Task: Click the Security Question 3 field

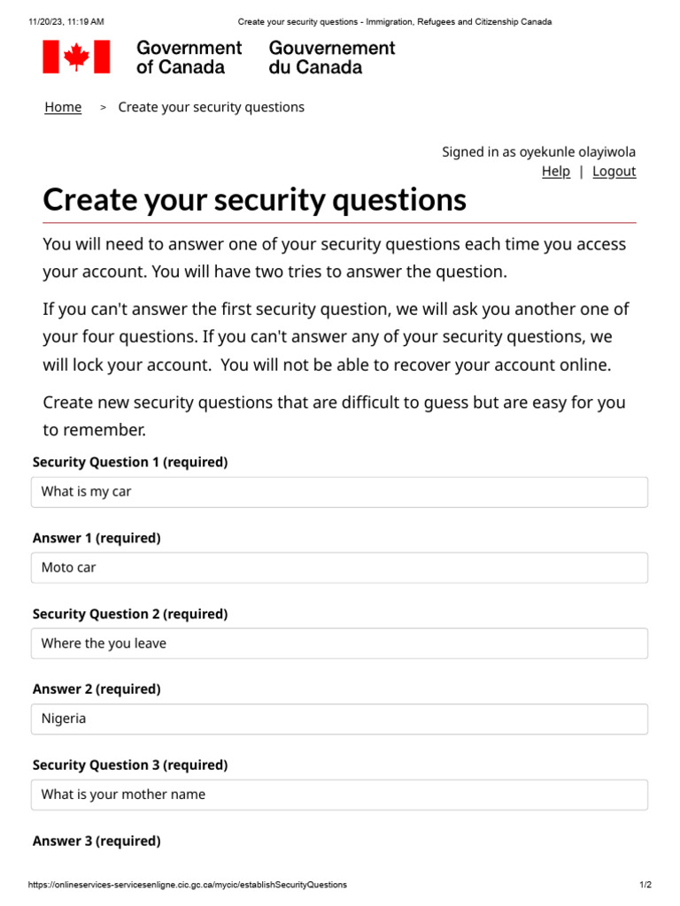Action: [339, 795]
